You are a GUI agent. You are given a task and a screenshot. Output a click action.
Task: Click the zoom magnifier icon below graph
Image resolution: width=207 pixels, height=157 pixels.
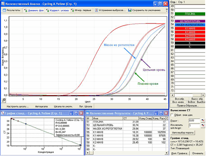point(4,100)
